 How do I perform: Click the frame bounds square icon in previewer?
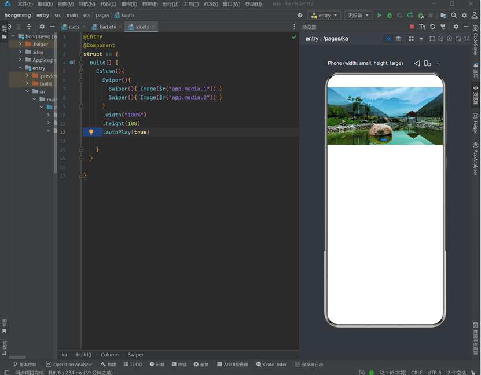(x=432, y=39)
